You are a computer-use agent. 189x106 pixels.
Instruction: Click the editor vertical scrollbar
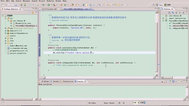click(x=157, y=44)
